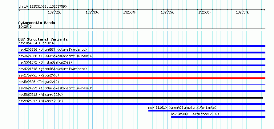The image size is (274, 129).
Task: Click the blue bar under esv3624986
Action: [142, 59]
